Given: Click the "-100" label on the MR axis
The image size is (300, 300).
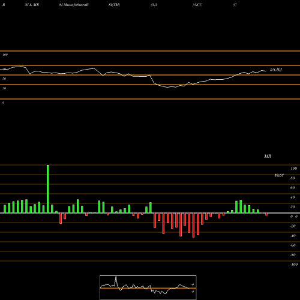Looking at the screenshot, I should pos(293,265).
